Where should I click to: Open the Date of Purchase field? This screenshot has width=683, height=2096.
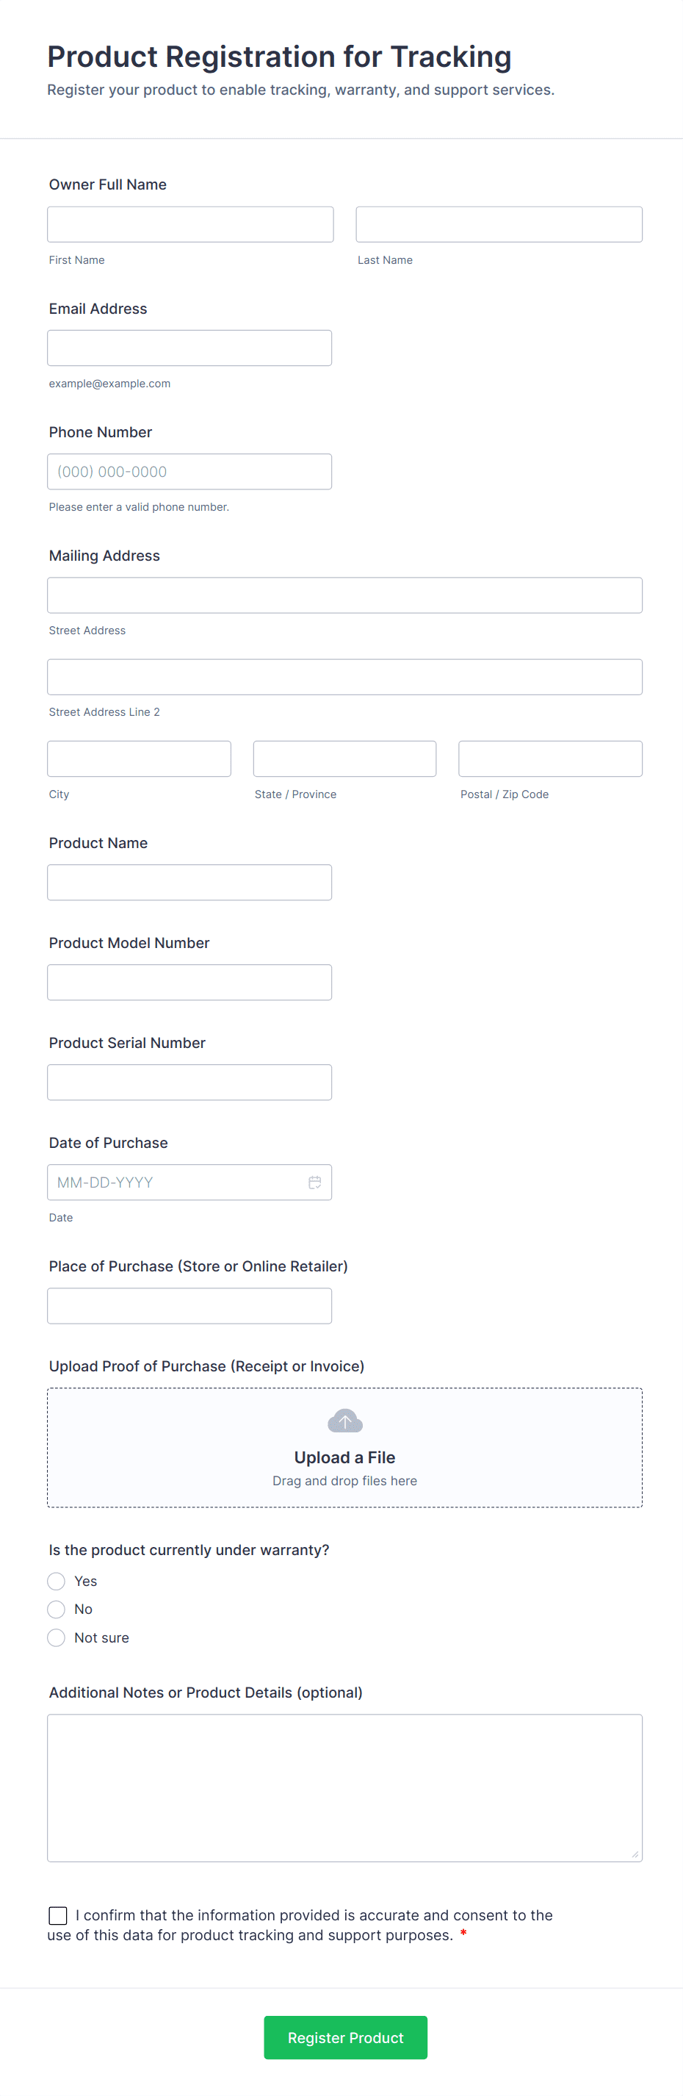click(x=175, y=1182)
